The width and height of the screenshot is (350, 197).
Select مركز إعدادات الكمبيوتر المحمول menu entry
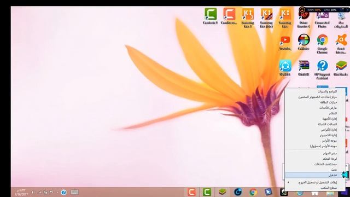click(x=315, y=97)
